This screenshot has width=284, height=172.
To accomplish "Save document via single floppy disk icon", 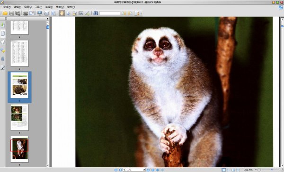I will [11, 13].
